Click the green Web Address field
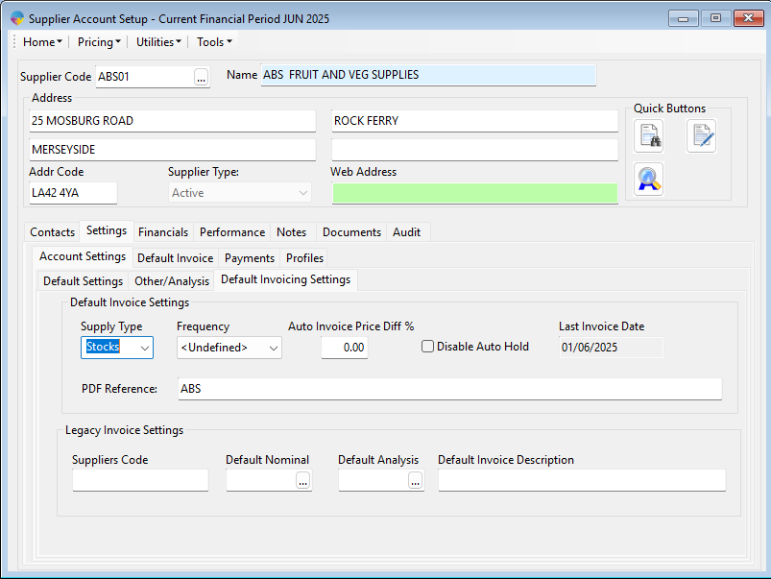Image resolution: width=771 pixels, height=579 pixels. click(x=474, y=193)
